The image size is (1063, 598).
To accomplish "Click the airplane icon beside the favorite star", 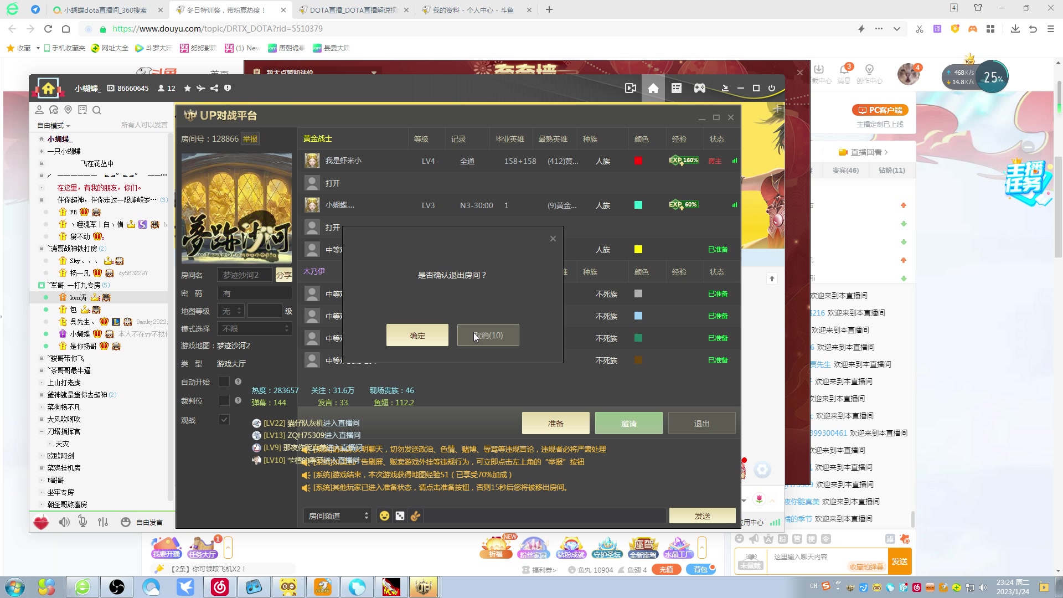I will [x=200, y=88].
